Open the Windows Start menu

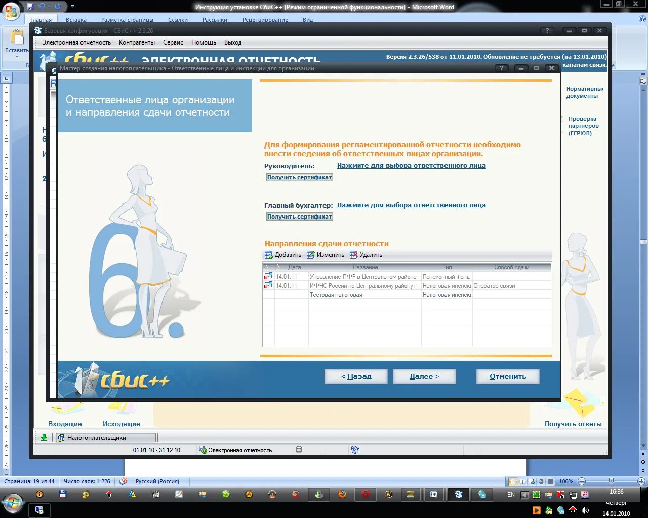(x=12, y=503)
